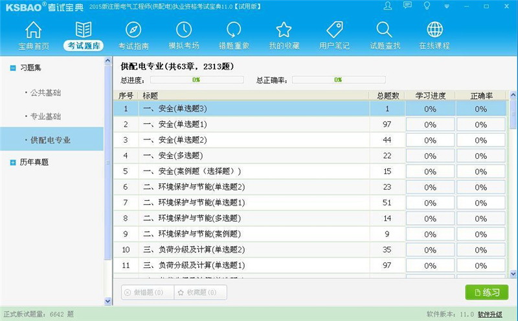Screen dimensions: 518x321
Task: Click the 做错题 (0) button
Action: [148, 293]
